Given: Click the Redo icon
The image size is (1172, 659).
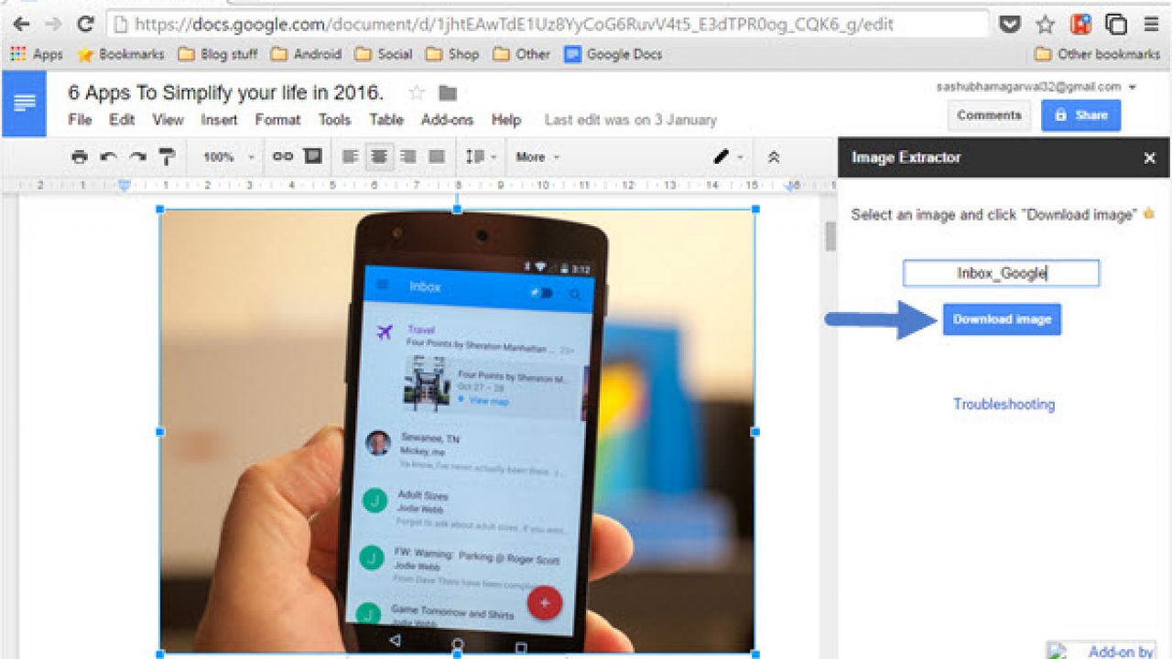Looking at the screenshot, I should pos(136,157).
